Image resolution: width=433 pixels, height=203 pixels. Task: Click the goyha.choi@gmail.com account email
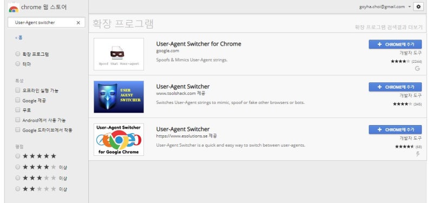pyautogui.click(x=382, y=7)
